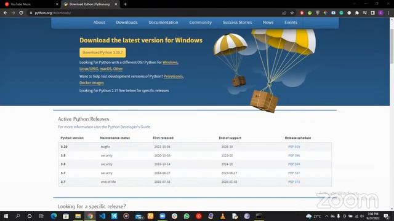Follow the Linux/UNIX link
The width and height of the screenshot is (394, 221).
89,69
